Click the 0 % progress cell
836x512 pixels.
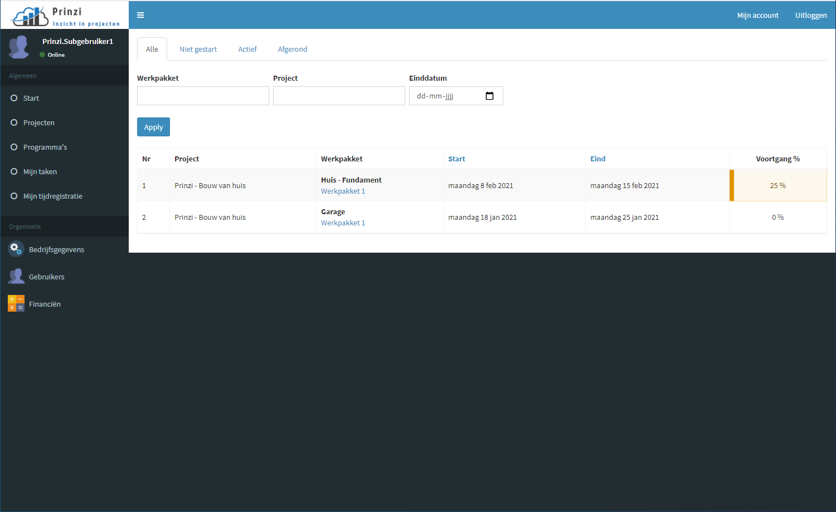pyautogui.click(x=778, y=217)
